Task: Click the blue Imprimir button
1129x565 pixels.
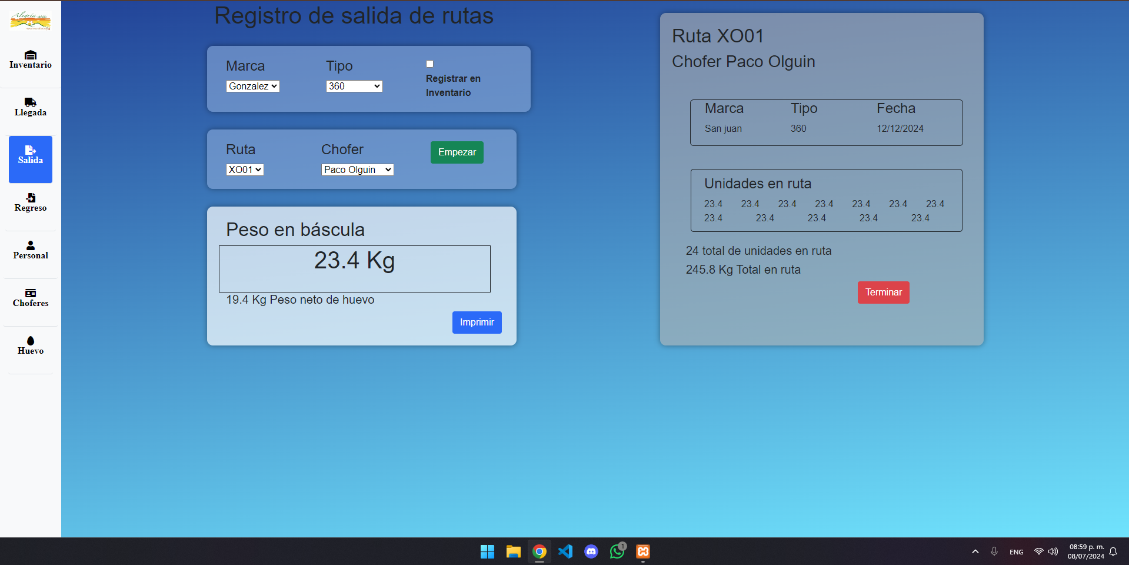Action: coord(477,323)
